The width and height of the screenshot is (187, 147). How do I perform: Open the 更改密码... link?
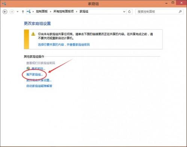(38, 68)
